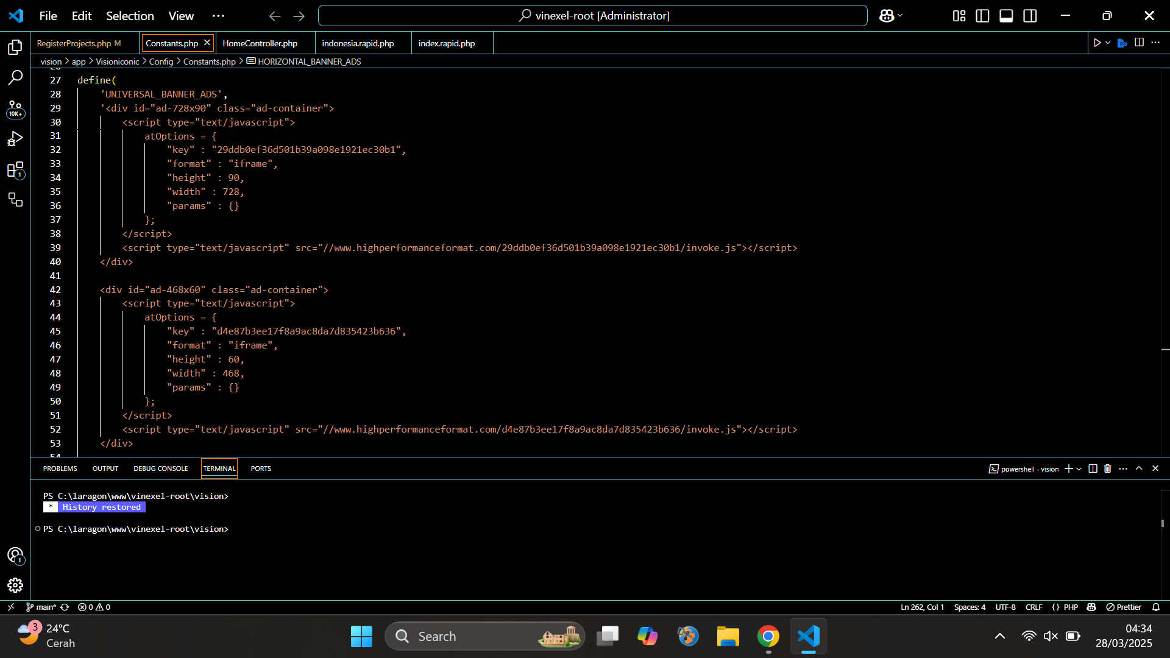Run the PHP file with play button
The width and height of the screenshot is (1170, 658).
point(1097,43)
